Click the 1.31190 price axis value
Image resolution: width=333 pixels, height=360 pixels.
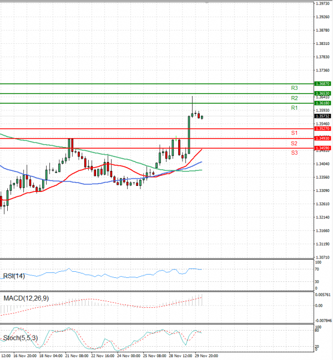[322, 244]
